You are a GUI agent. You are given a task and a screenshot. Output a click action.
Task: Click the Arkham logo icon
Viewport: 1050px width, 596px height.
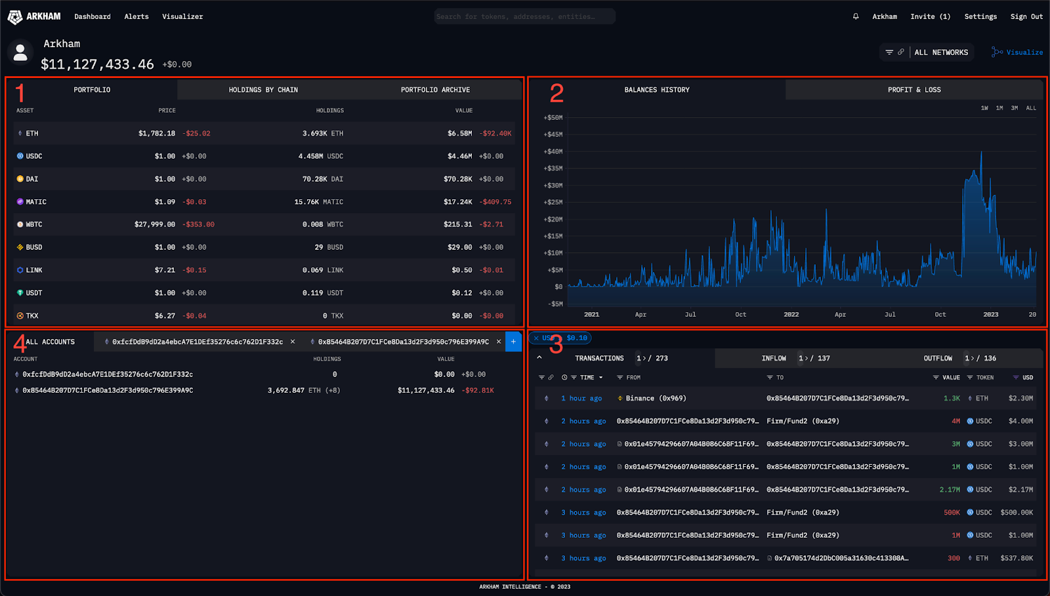click(x=14, y=17)
